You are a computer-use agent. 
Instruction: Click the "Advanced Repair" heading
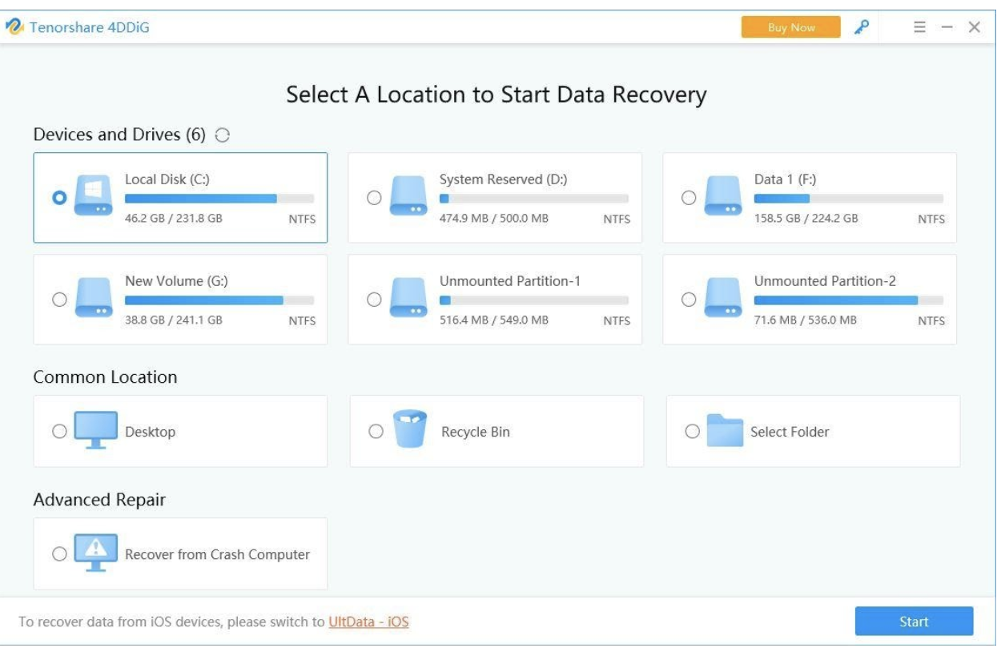[x=99, y=500]
